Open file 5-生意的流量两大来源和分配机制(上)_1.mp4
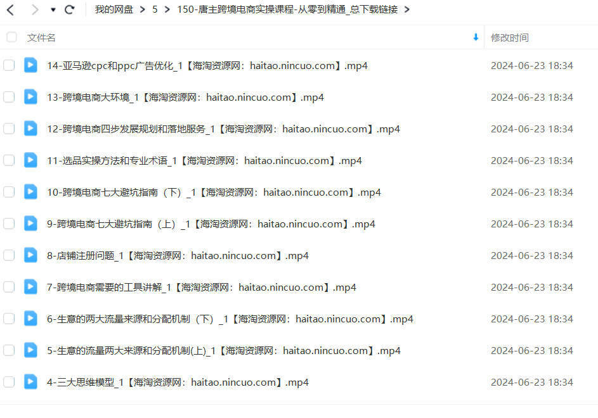 pyautogui.click(x=224, y=350)
